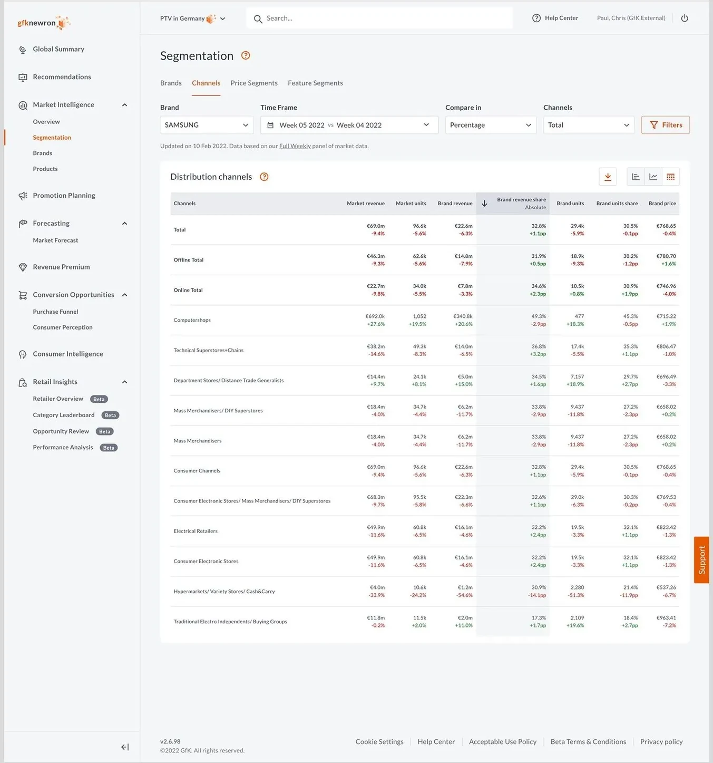Click the Promotion Planning megaphone icon

[23, 196]
